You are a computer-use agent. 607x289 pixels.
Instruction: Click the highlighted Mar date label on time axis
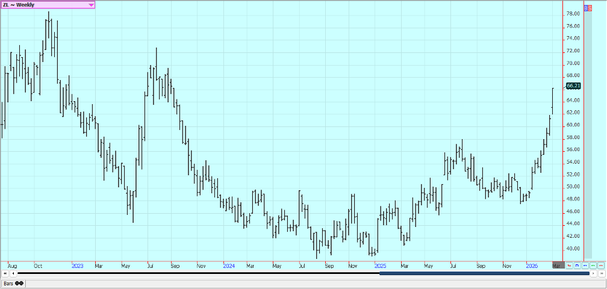tap(558, 265)
